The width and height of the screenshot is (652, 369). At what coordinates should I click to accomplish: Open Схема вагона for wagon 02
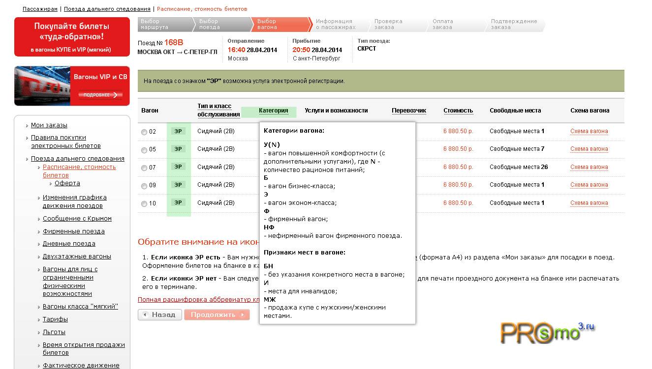[589, 131]
